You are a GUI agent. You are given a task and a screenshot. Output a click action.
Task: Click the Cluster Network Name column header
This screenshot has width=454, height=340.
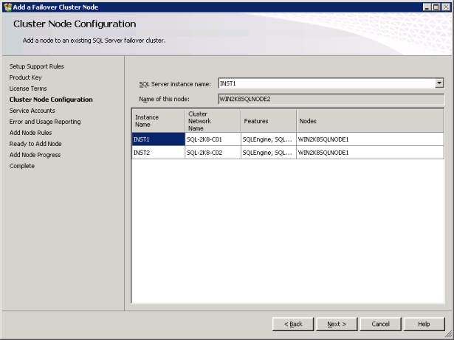(212, 120)
